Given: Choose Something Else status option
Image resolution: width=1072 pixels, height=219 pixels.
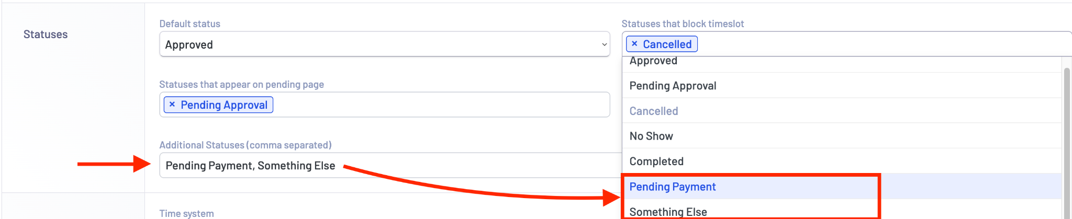Looking at the screenshot, I should coord(841,210).
